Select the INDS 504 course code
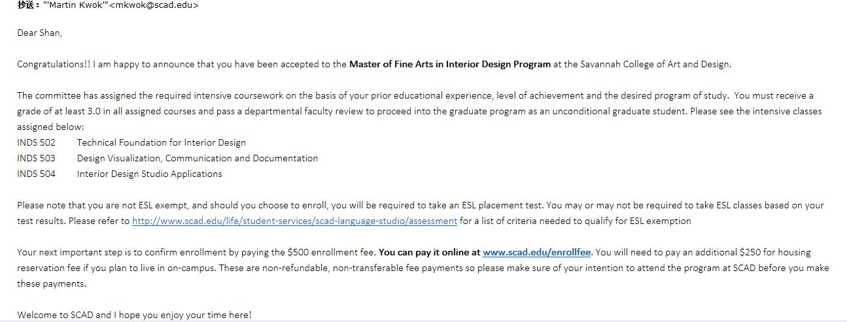The width and height of the screenshot is (847, 322). point(36,174)
